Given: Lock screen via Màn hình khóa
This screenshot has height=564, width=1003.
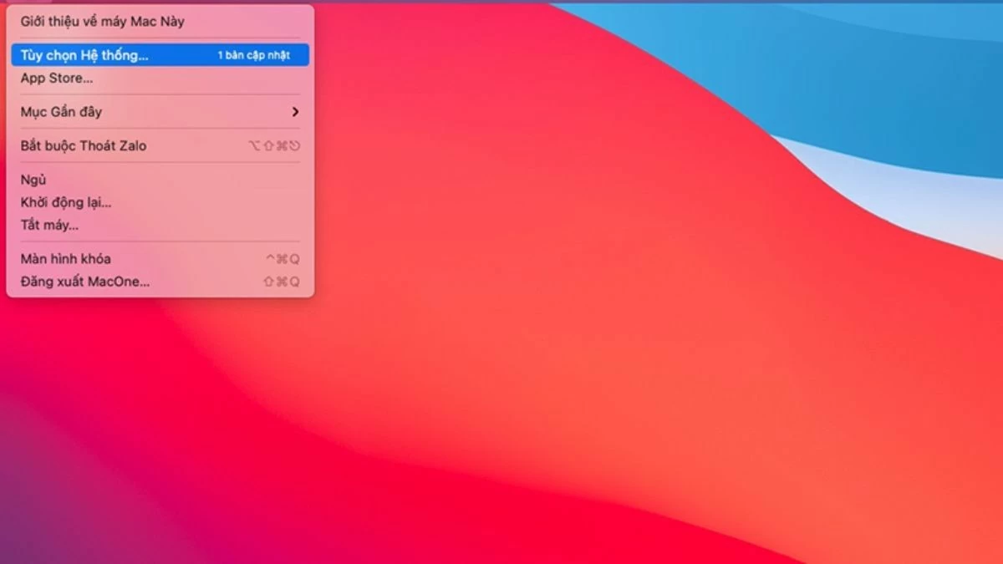Looking at the screenshot, I should coord(65,259).
